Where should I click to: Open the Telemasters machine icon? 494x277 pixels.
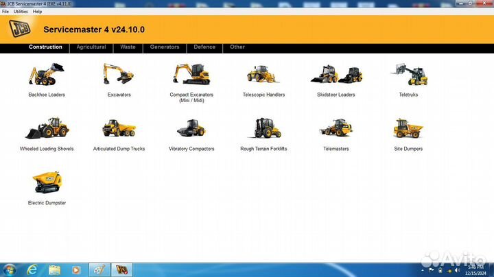pyautogui.click(x=336, y=128)
